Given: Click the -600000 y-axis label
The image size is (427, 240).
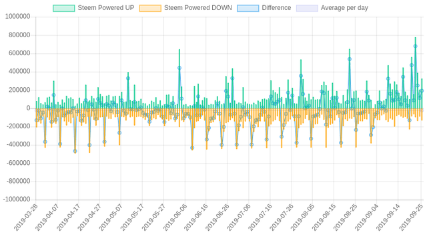Looking at the screenshot, I should [18, 163].
